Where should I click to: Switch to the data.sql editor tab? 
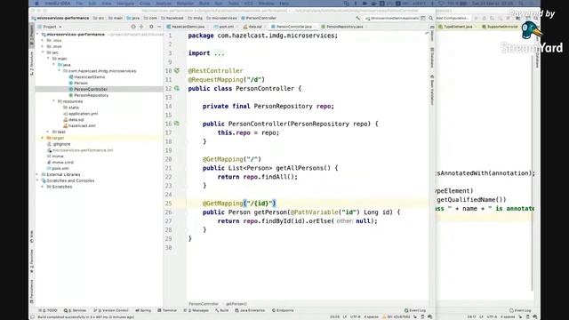click(x=252, y=27)
